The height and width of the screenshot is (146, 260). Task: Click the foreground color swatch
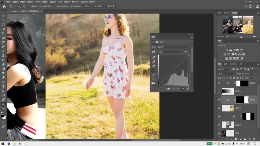point(2,116)
